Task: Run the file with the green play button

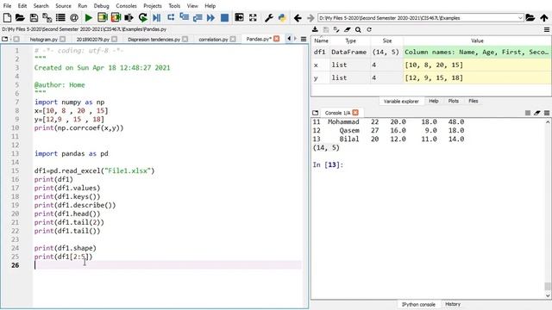Action: click(89, 17)
